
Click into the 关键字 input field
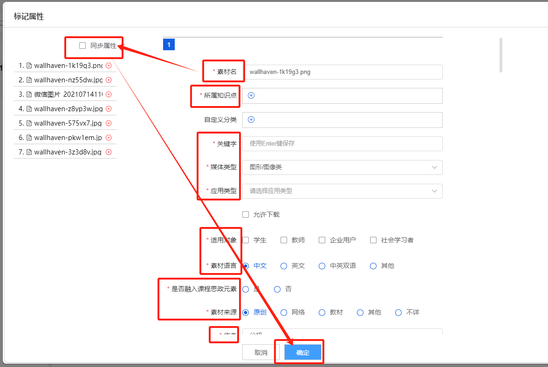coord(342,144)
